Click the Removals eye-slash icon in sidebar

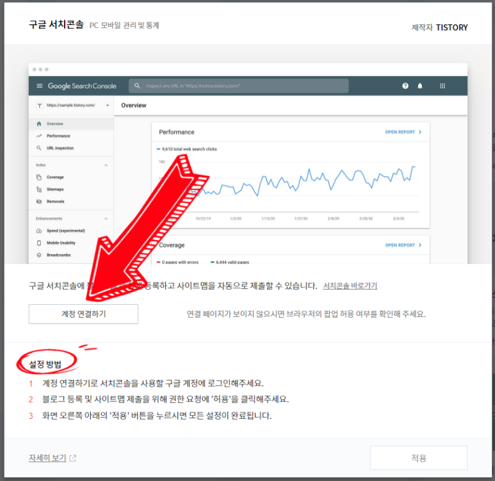click(x=39, y=202)
